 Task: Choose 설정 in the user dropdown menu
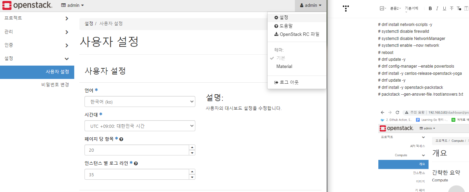coord(297,17)
